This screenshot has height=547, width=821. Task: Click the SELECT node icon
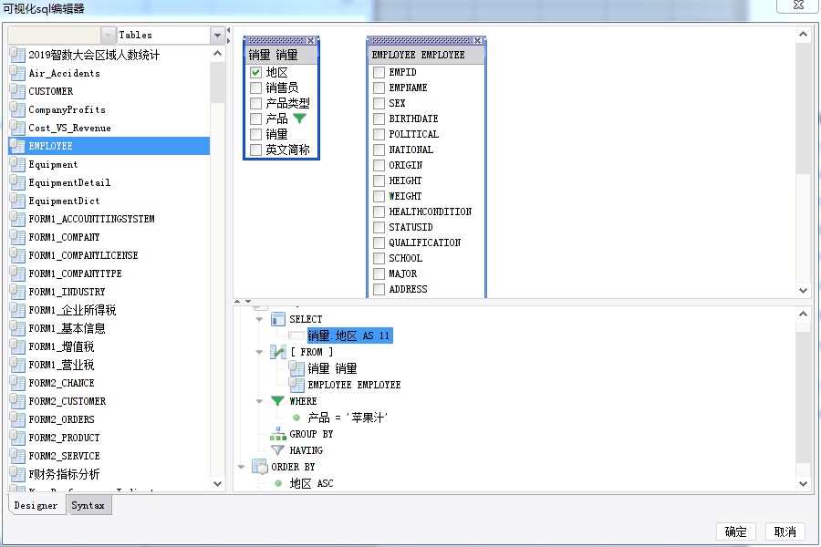tap(278, 319)
